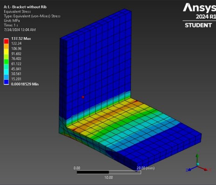Click the STUDENT label under the logo
Screen dimensions: 216x185
point(198,25)
